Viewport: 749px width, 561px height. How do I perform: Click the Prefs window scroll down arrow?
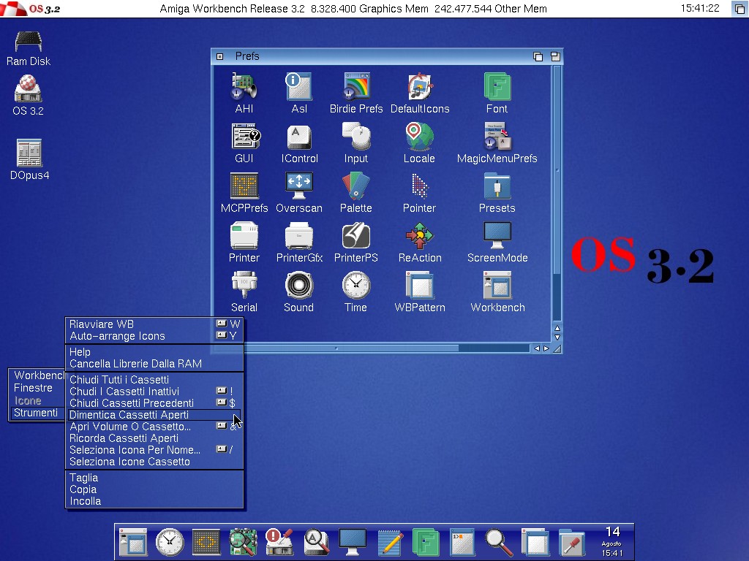click(x=557, y=337)
